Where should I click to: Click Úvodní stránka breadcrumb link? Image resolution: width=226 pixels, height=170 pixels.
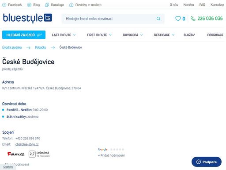click(x=12, y=47)
